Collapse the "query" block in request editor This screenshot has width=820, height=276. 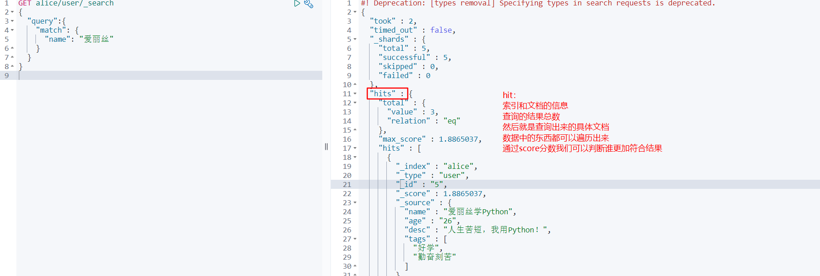coord(12,21)
